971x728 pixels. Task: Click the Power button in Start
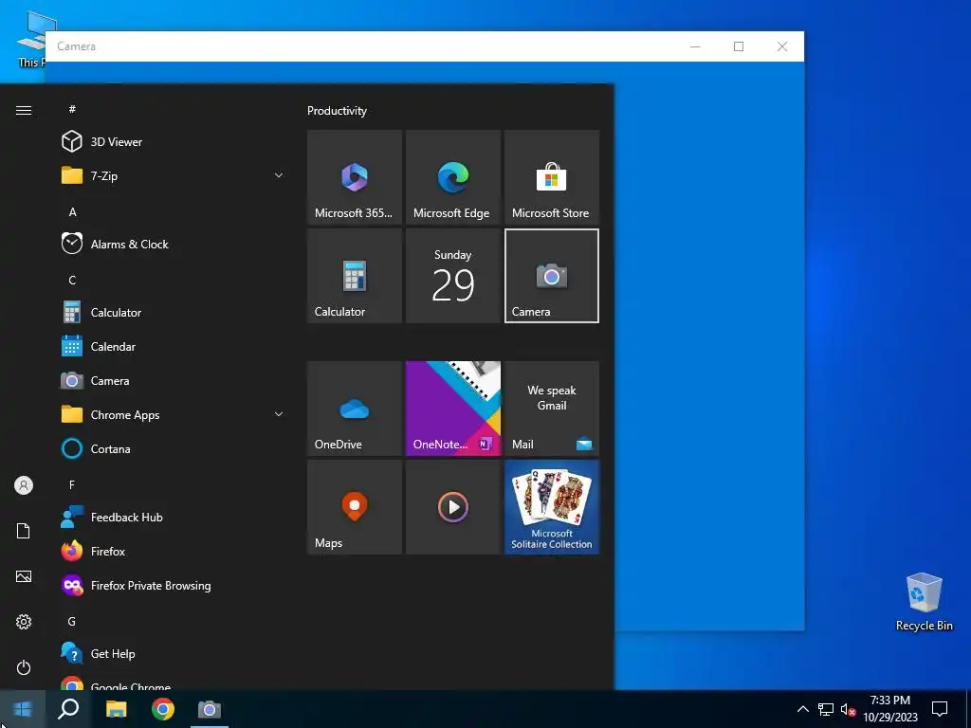tap(24, 667)
